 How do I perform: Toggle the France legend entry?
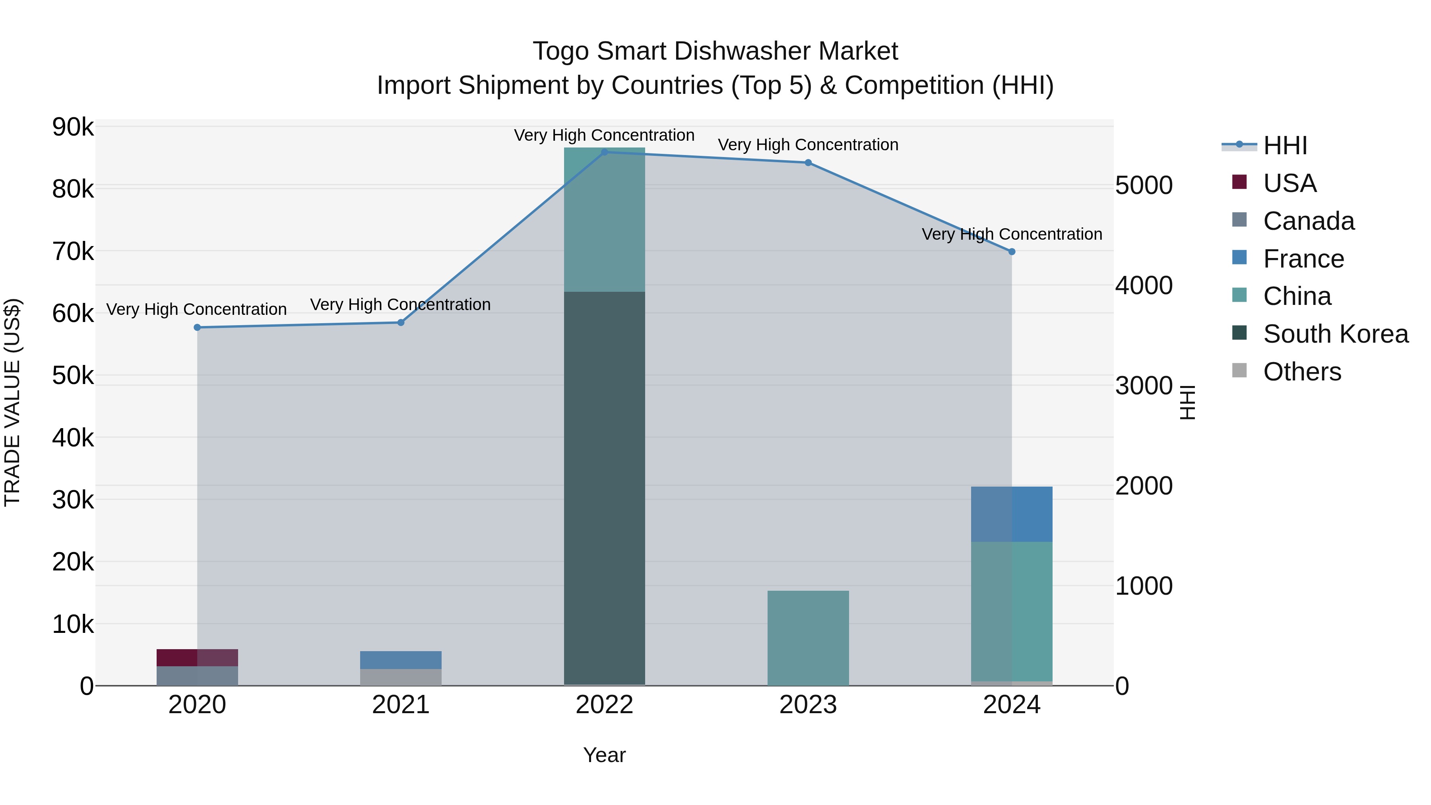(x=1288, y=259)
